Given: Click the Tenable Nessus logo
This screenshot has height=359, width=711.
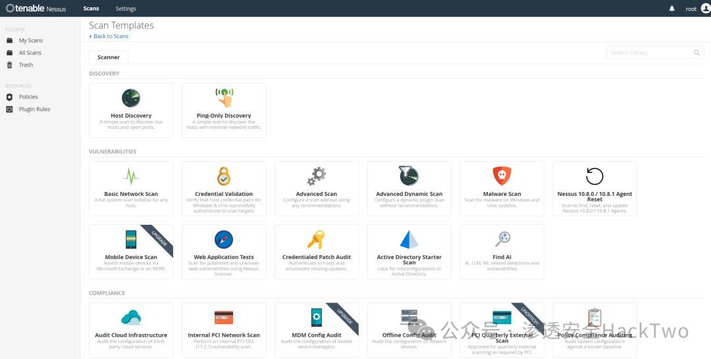Looking at the screenshot, I should click(x=36, y=9).
